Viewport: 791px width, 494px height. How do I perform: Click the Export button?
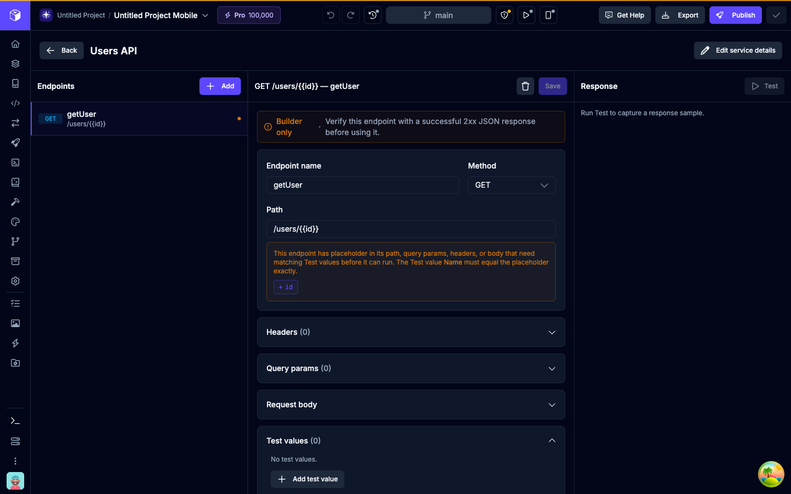coord(680,15)
